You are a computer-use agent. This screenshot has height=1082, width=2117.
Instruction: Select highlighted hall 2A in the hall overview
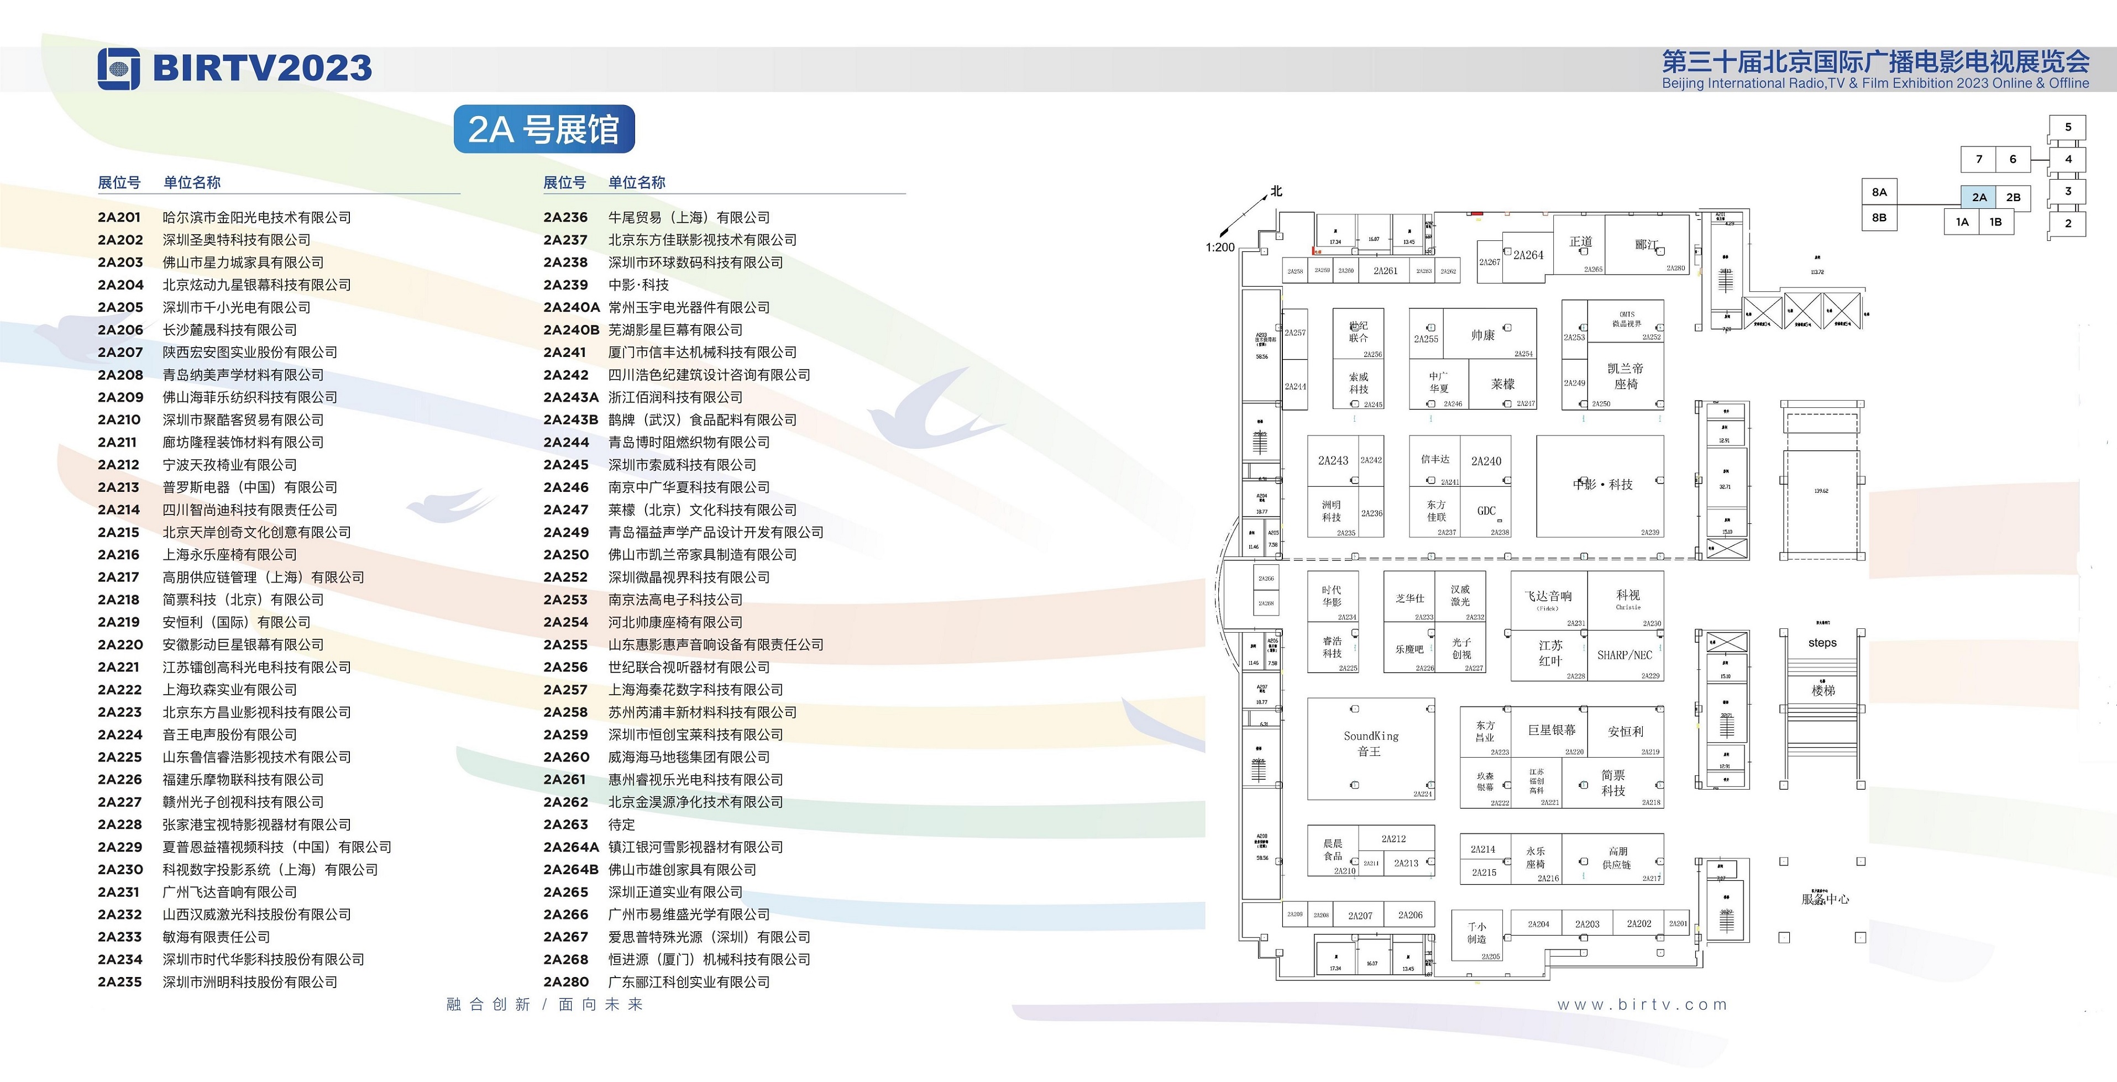tap(1979, 197)
